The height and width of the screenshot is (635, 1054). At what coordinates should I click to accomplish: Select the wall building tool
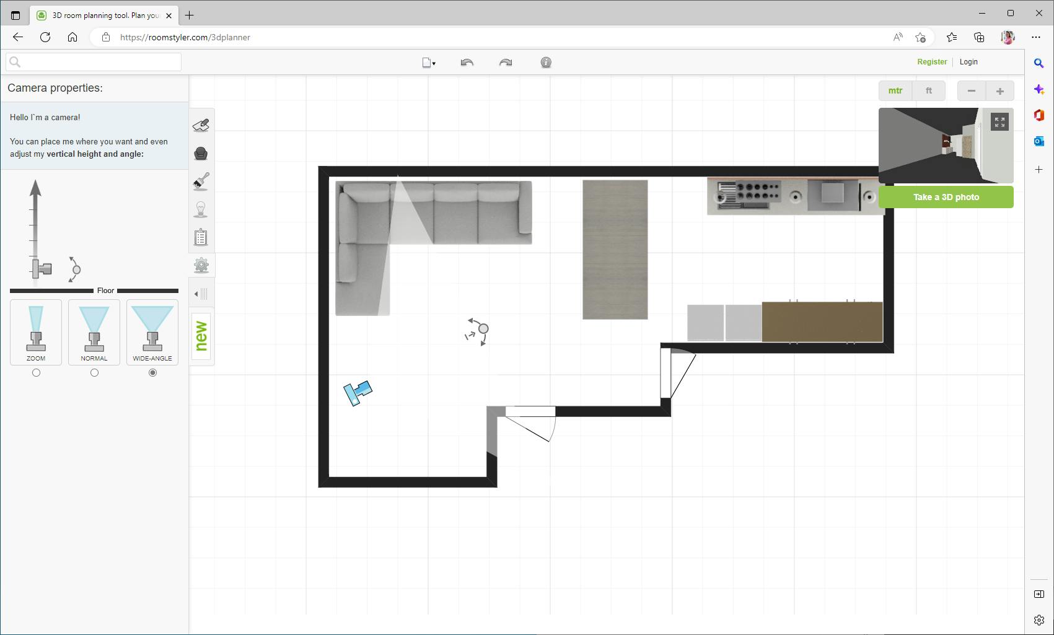click(201, 124)
